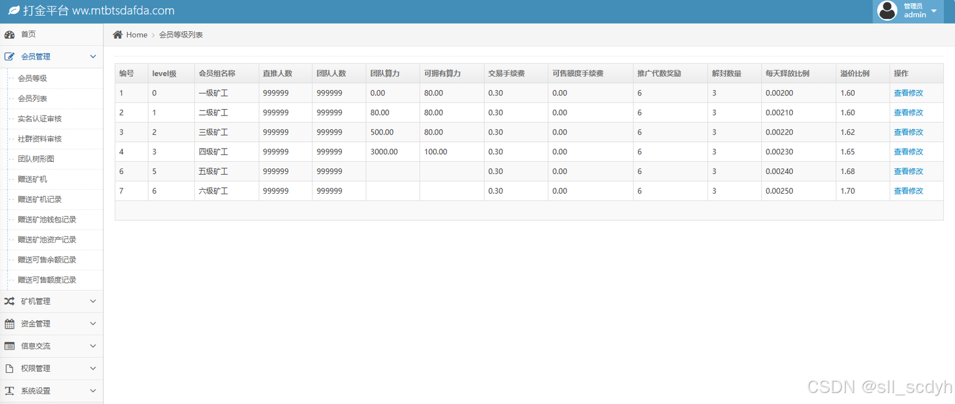Open 会员等级 in sidebar
The image size is (955, 404).
[32, 78]
